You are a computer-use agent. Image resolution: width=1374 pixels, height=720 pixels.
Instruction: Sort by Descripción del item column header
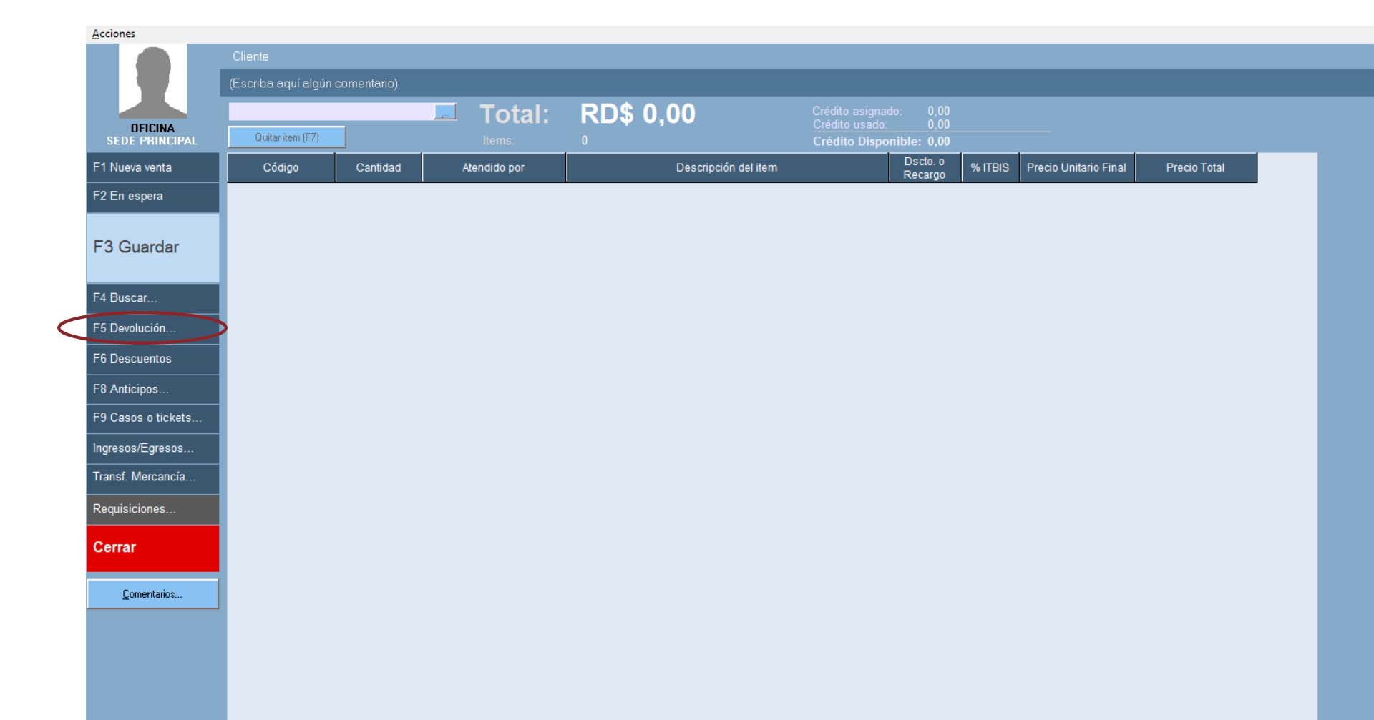(x=726, y=168)
